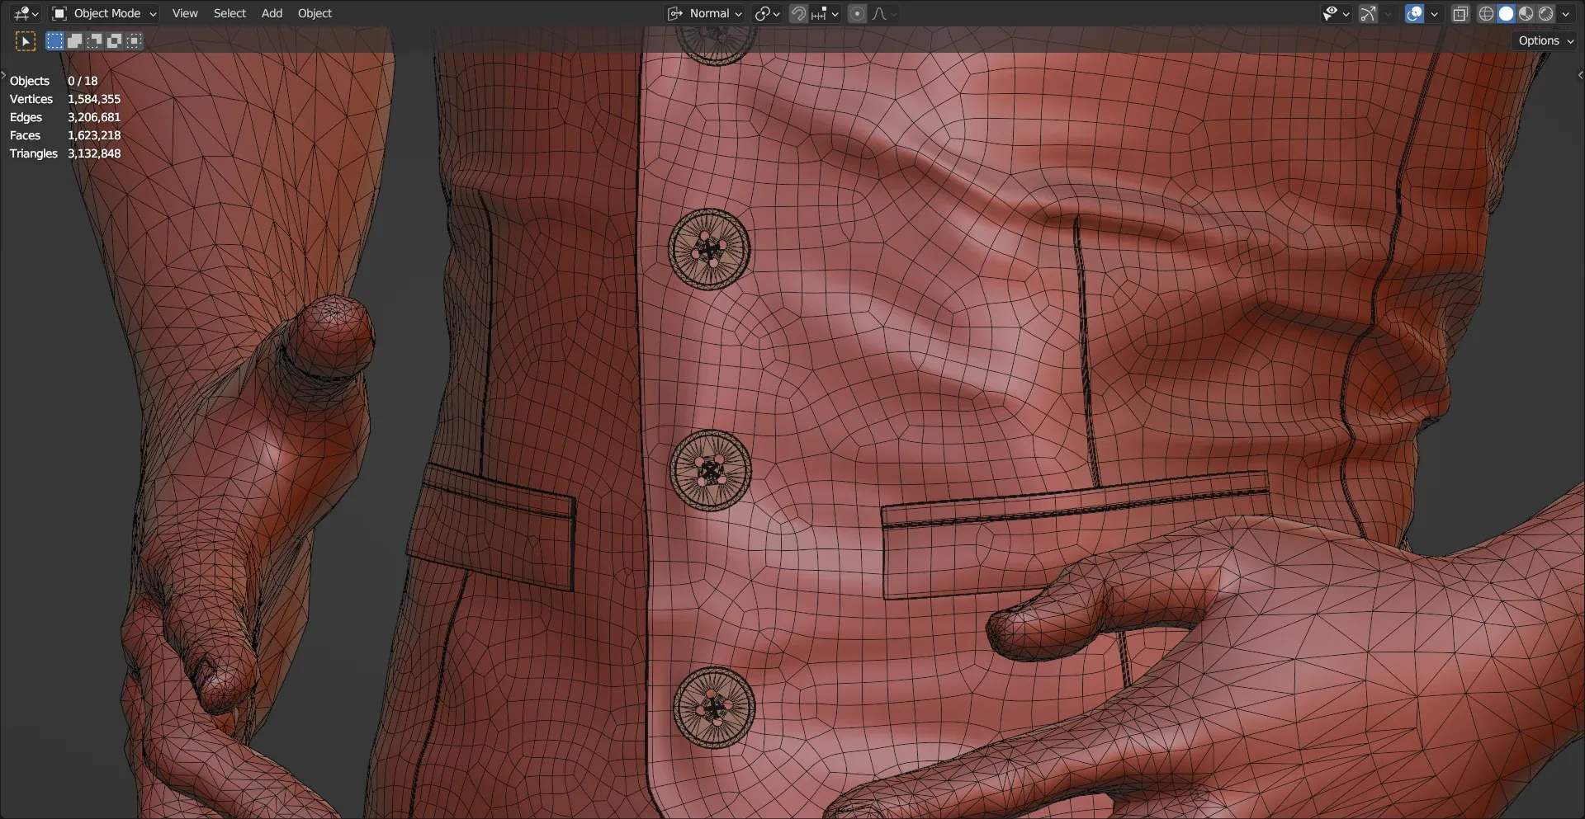The width and height of the screenshot is (1585, 819).
Task: Toggle viewport overlays
Action: coord(1414,13)
